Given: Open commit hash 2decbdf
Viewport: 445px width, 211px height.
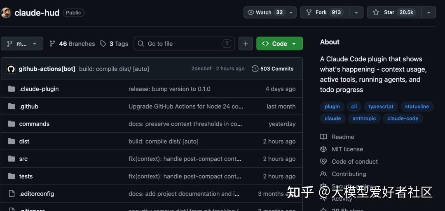Looking at the screenshot, I should (x=201, y=69).
